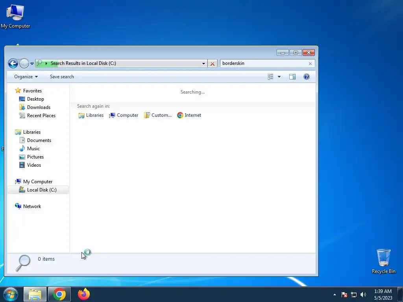The image size is (403, 302).
Task: Clear the borderskin search text
Action: pos(310,63)
